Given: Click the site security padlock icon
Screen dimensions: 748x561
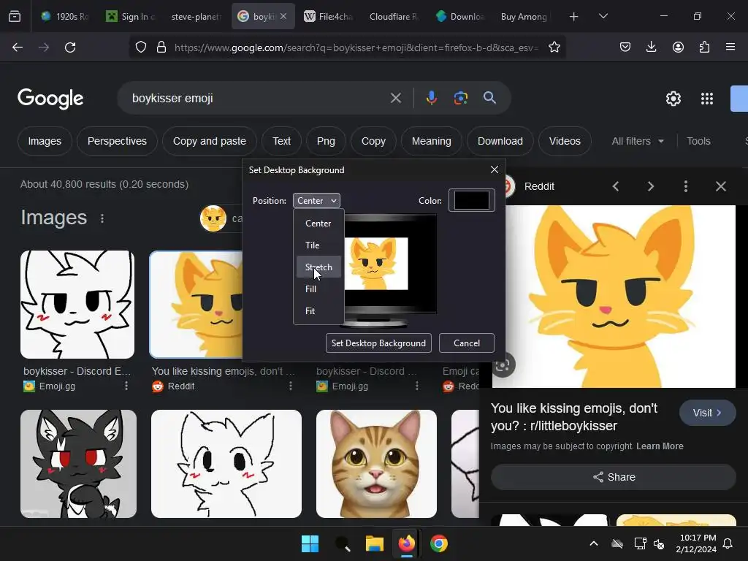Looking at the screenshot, I should (161, 47).
